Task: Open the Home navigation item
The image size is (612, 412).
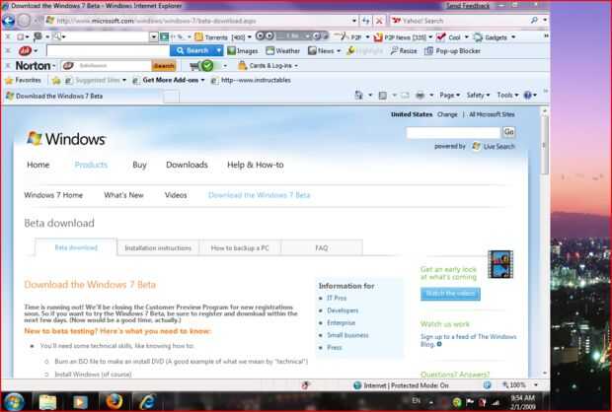Action: click(38, 165)
